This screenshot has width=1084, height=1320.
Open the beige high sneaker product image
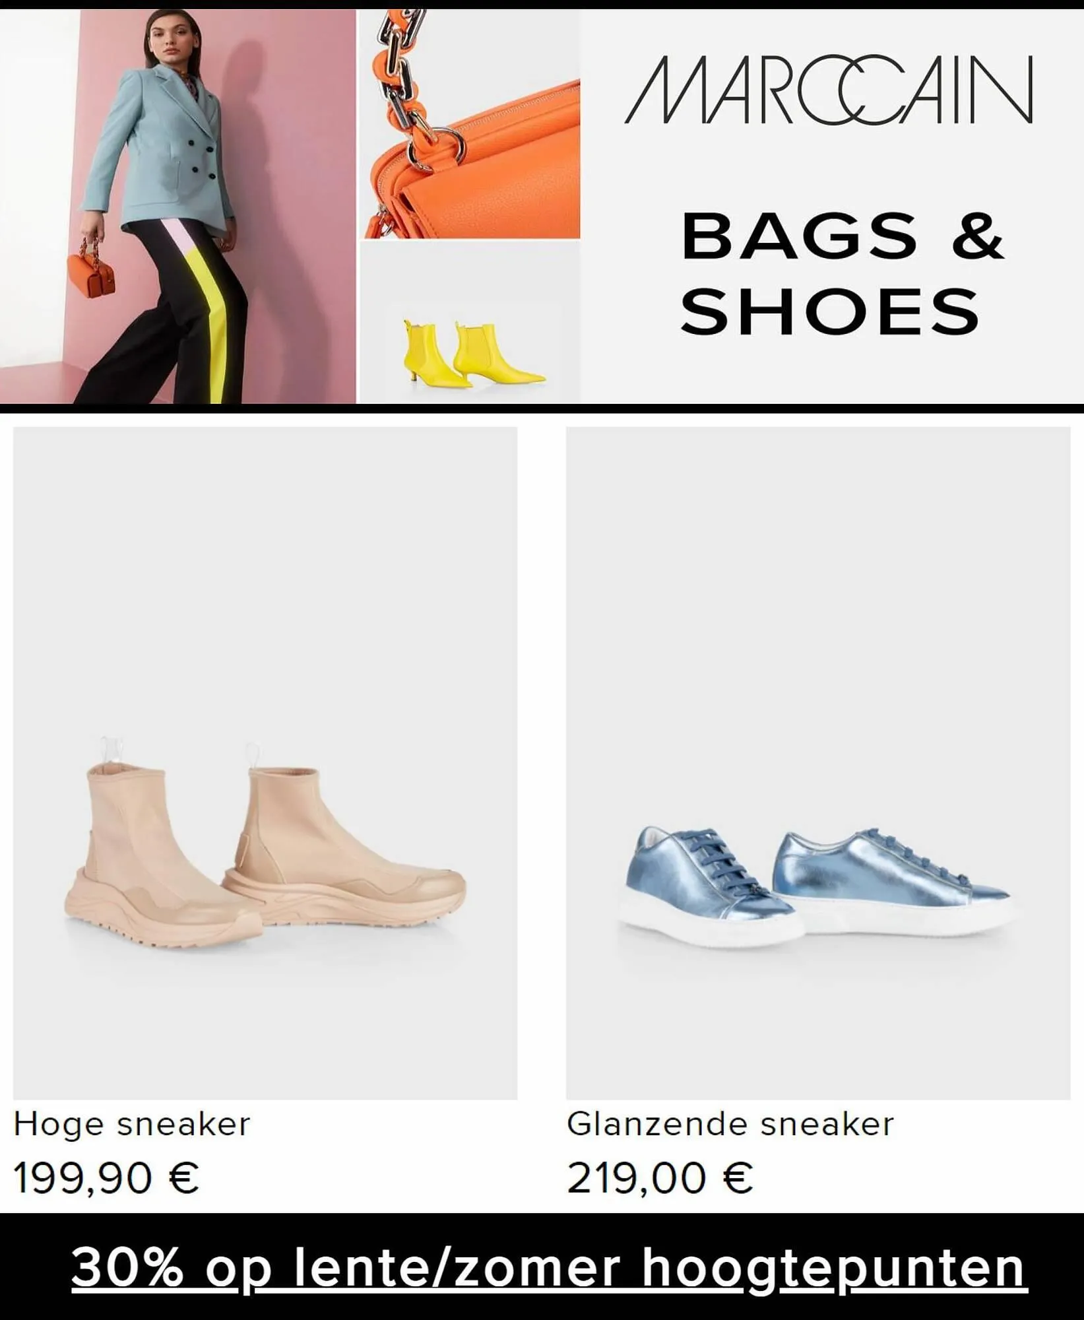[265, 762]
